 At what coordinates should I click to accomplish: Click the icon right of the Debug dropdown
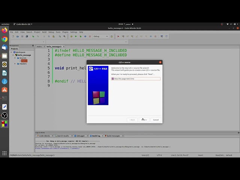click(112, 36)
